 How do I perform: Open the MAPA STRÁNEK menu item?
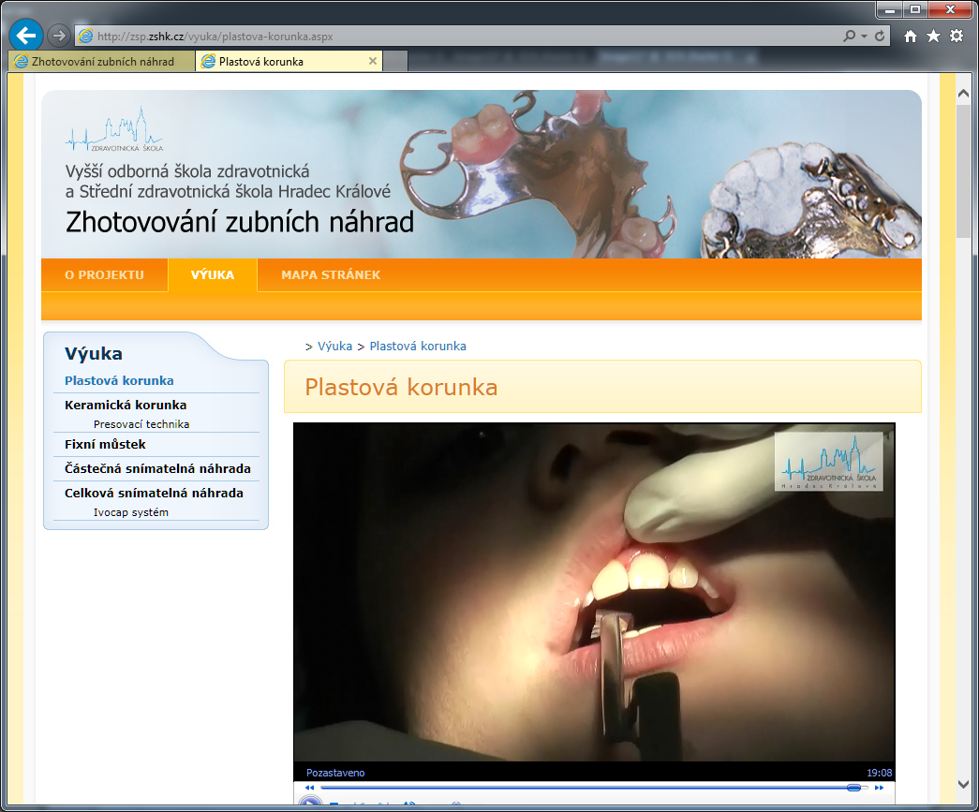(331, 274)
